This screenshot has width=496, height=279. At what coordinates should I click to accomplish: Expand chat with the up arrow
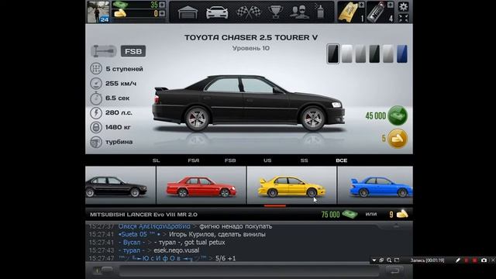click(x=396, y=226)
